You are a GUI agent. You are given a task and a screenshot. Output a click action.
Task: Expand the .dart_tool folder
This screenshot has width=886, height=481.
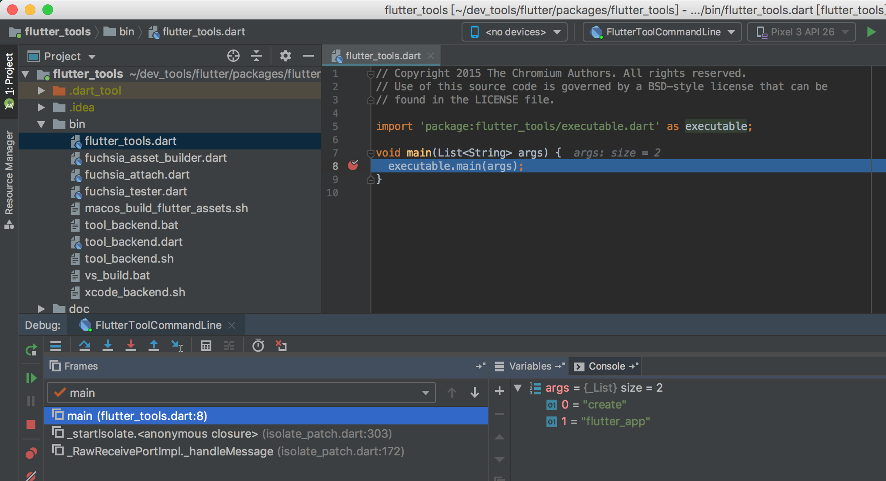42,91
